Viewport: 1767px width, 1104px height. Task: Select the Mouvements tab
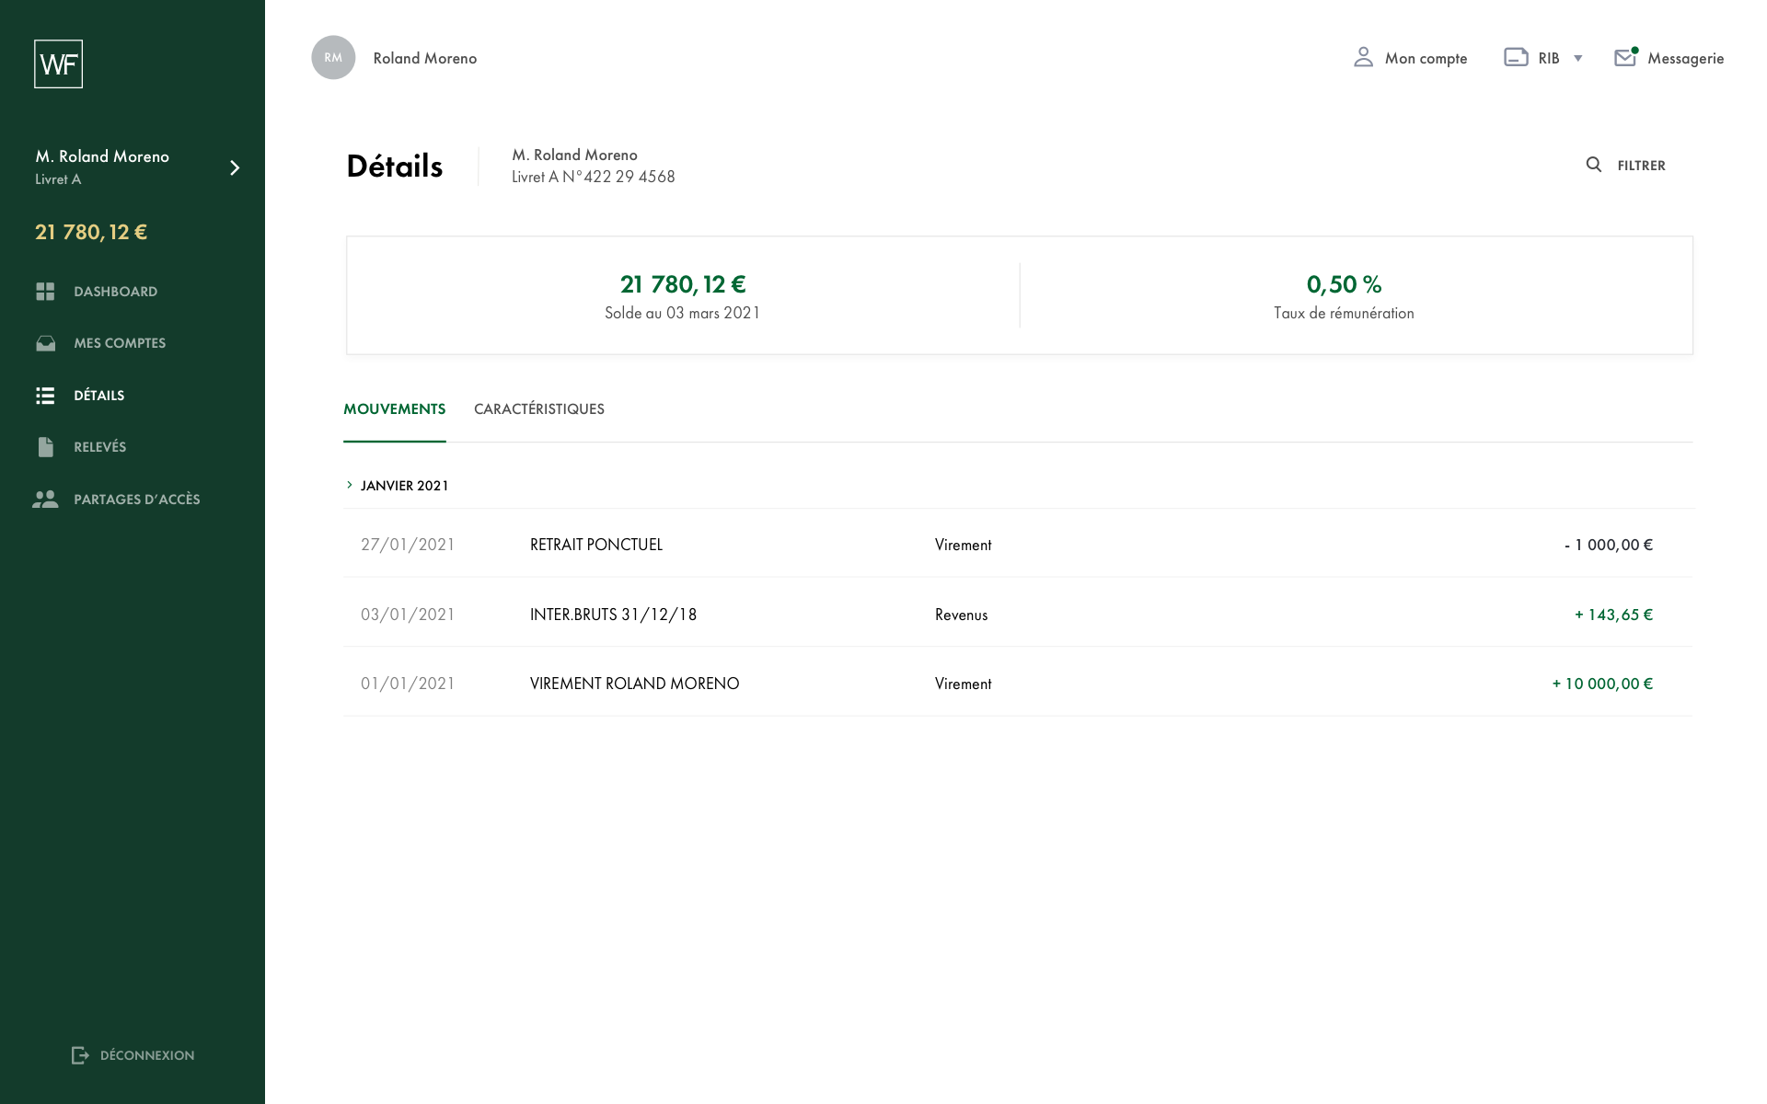395,408
